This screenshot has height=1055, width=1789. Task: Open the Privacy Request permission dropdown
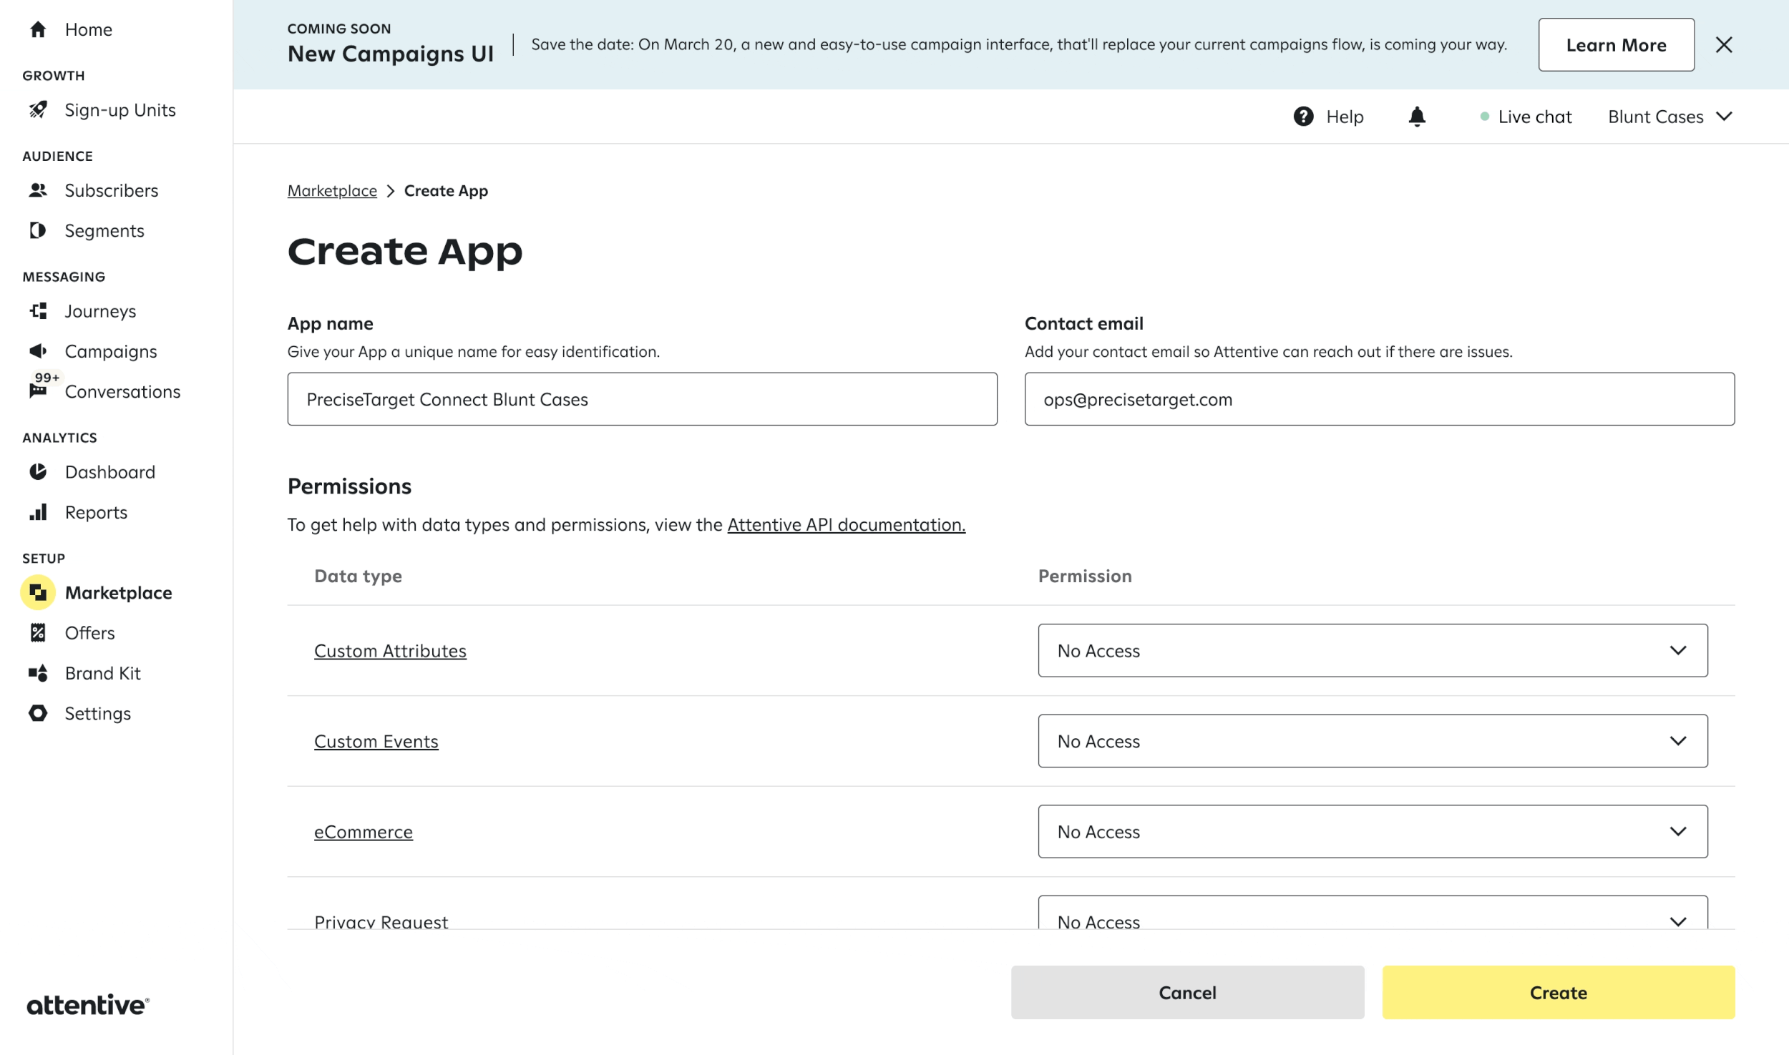coord(1373,913)
